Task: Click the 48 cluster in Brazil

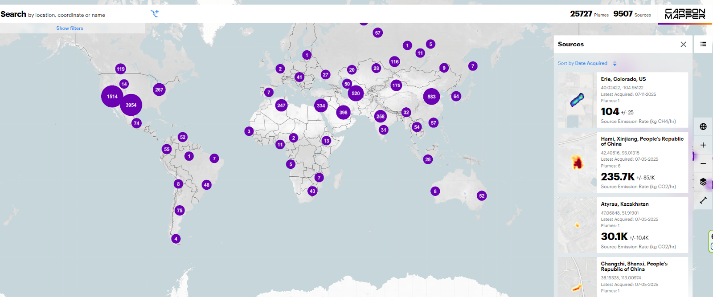Action: point(206,185)
